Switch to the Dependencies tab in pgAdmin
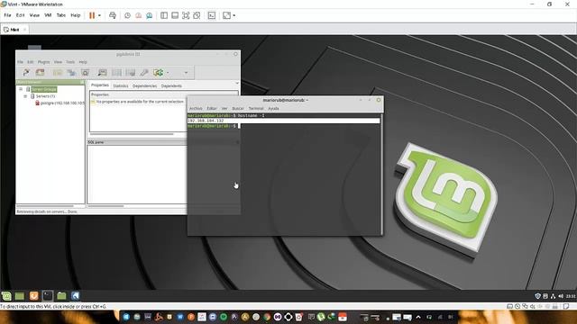The width and height of the screenshot is (577, 324). pyautogui.click(x=144, y=85)
